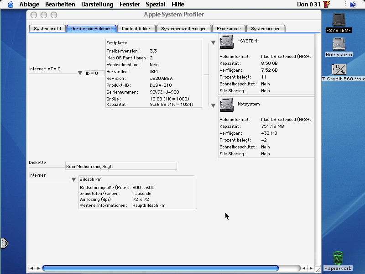Open the Apple menu icon
Image resolution: width=365 pixels, height=274 pixels.
coord(10,5)
